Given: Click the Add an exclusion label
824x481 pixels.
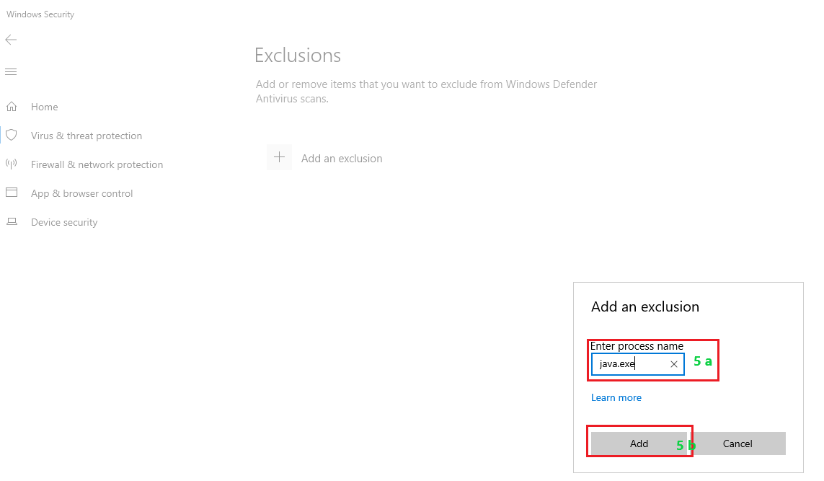Looking at the screenshot, I should (342, 158).
